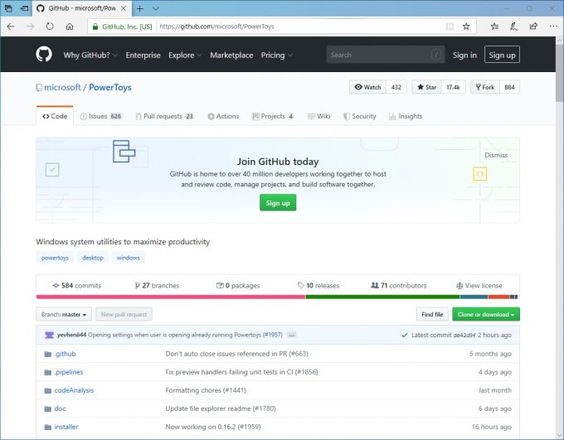This screenshot has width=564, height=440.
Task: Open Clone or download dropdown
Action: 486,315
